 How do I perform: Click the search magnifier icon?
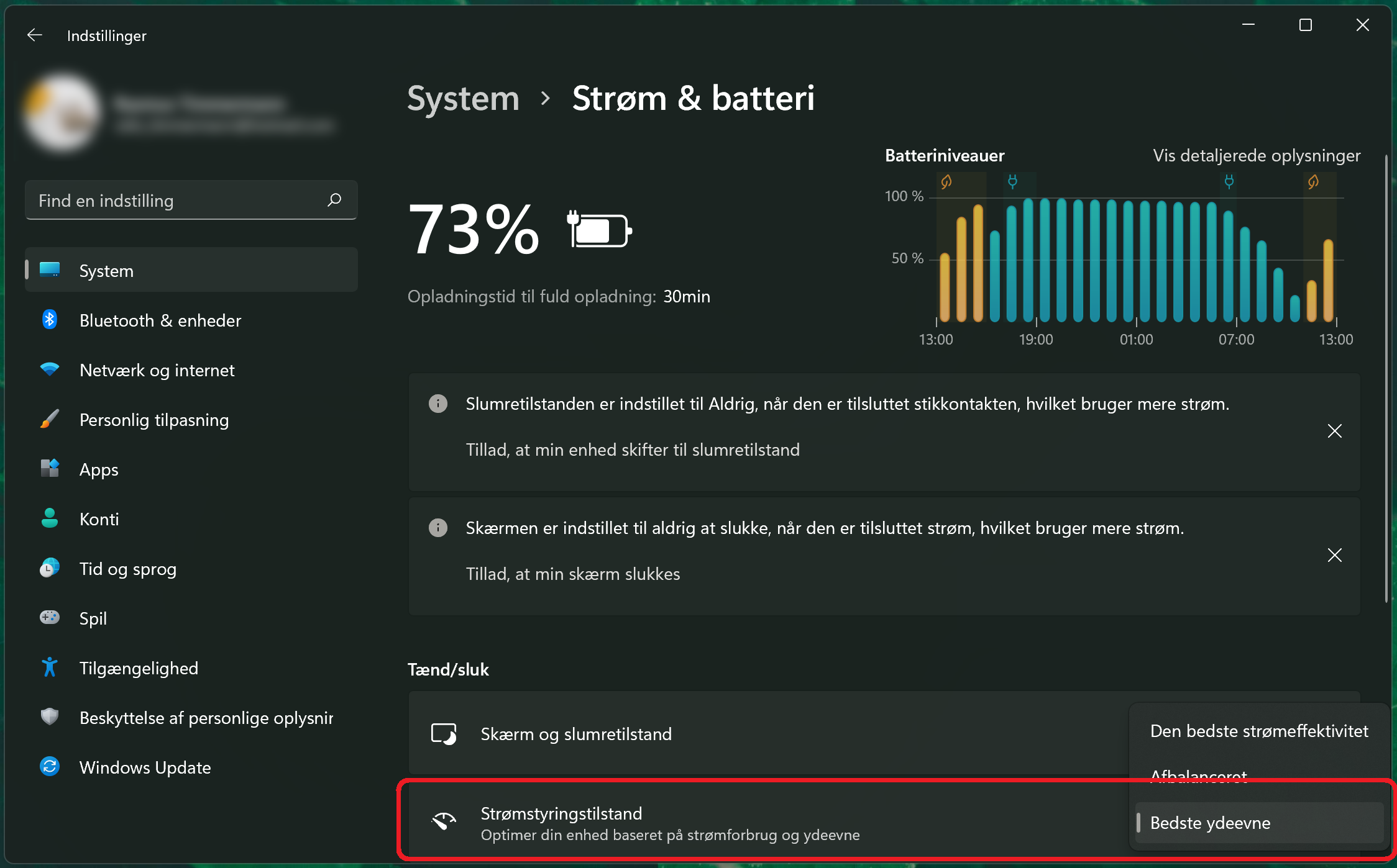[334, 200]
